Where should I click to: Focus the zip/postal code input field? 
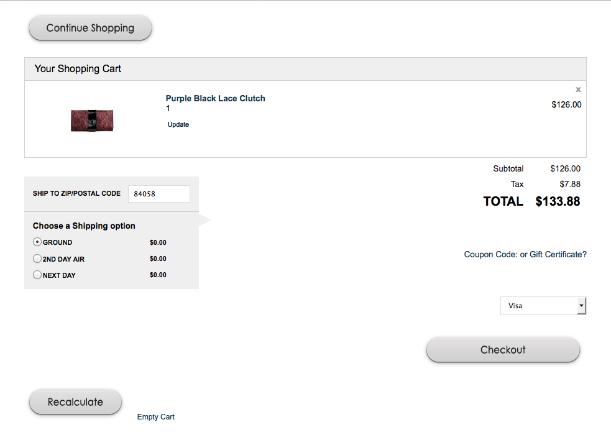click(x=158, y=194)
